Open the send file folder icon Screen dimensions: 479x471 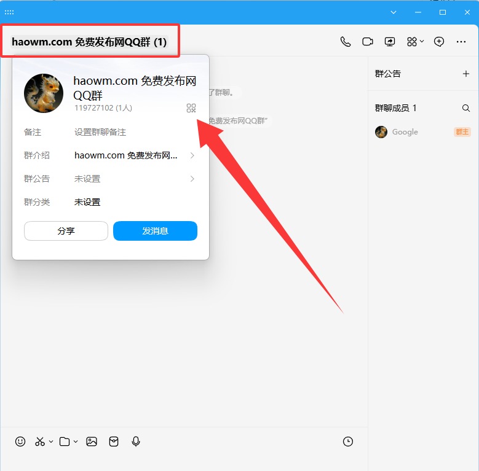point(65,442)
